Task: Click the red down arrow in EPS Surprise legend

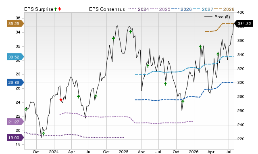Action: pyautogui.click(x=60, y=9)
